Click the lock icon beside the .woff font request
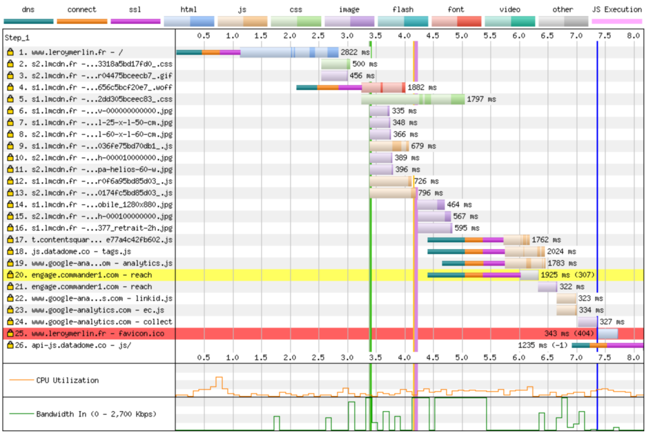This screenshot has width=646, height=435. [x=10, y=88]
